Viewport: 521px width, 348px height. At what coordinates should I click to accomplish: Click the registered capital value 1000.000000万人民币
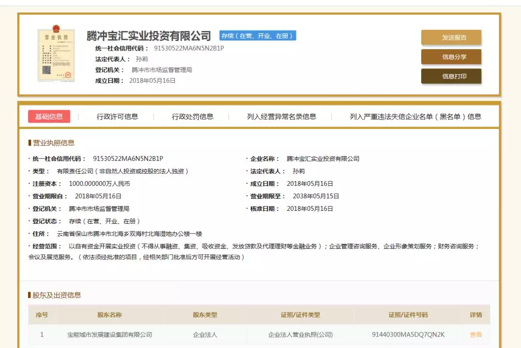(x=99, y=183)
